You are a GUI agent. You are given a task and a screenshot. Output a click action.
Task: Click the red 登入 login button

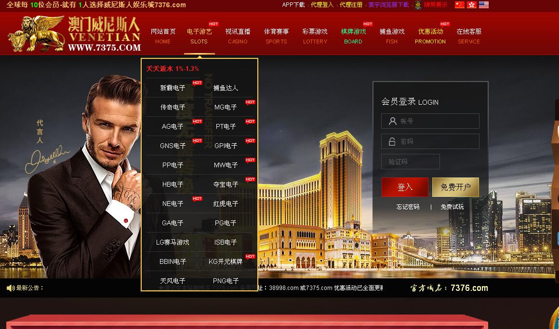pyautogui.click(x=405, y=187)
